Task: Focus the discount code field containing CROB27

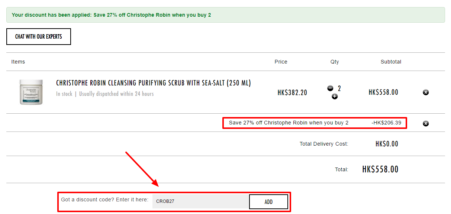Action: tap(201, 201)
